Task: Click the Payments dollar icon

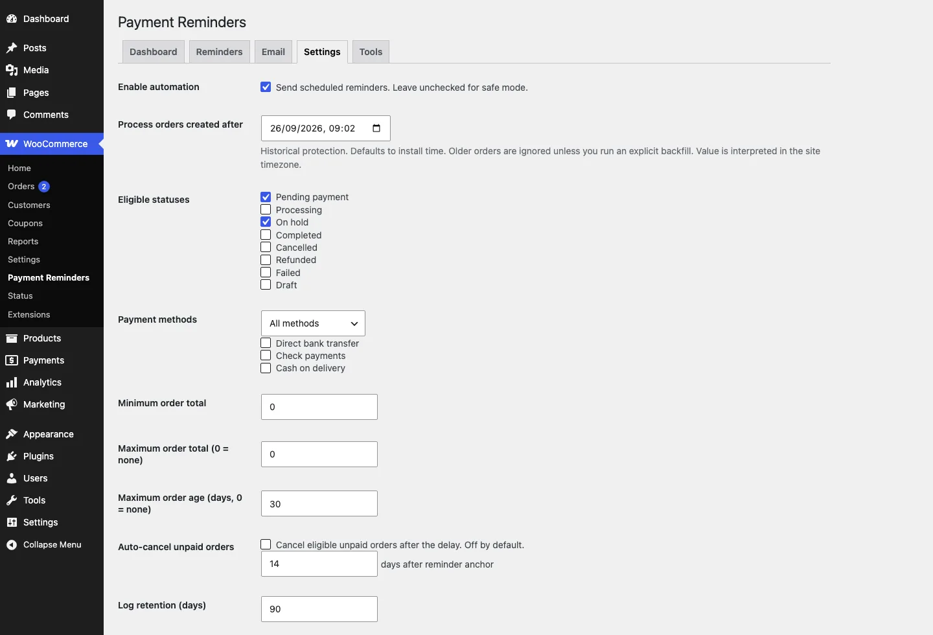Action: click(12, 360)
